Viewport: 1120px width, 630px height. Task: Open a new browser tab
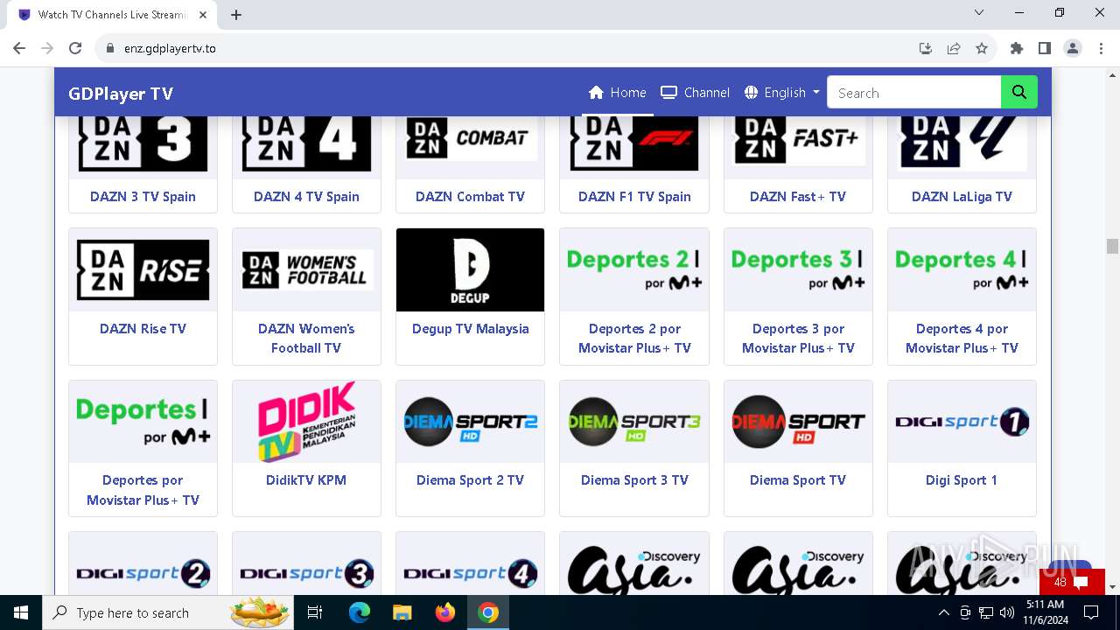(236, 14)
